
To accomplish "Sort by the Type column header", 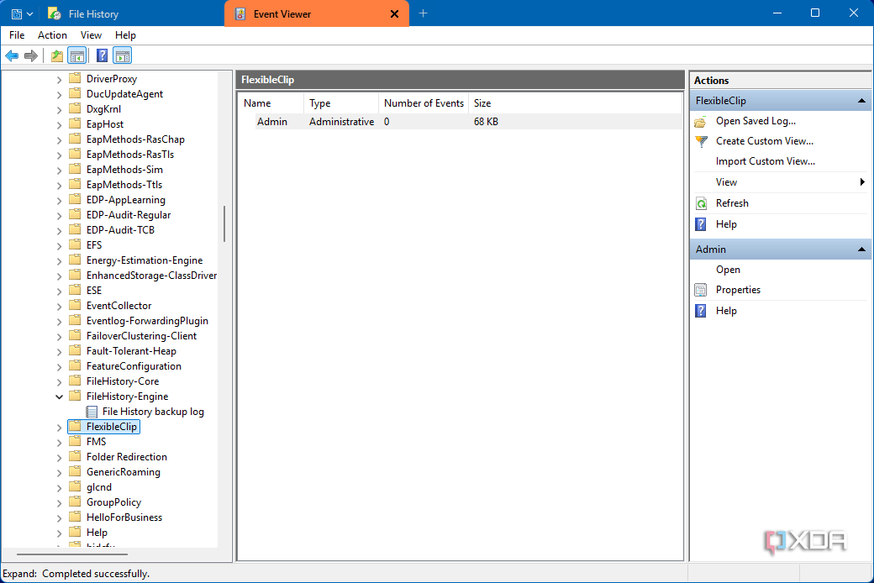I will point(342,103).
